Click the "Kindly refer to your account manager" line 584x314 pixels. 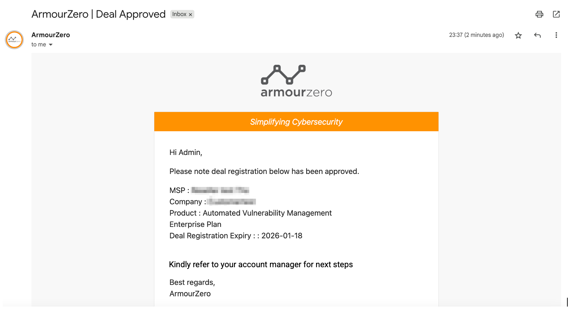(x=261, y=264)
